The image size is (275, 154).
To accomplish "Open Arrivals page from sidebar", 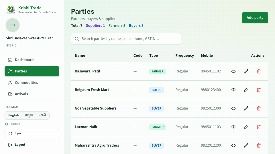I will click(x=32, y=94).
